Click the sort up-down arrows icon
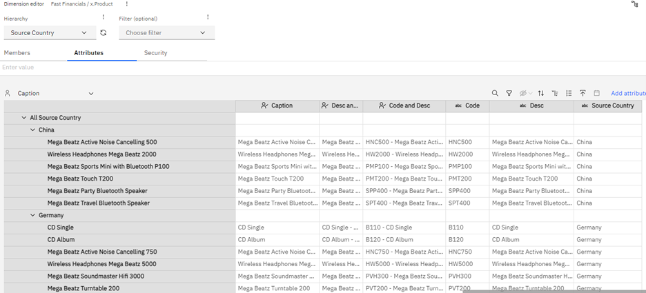646x293 pixels. [541, 93]
